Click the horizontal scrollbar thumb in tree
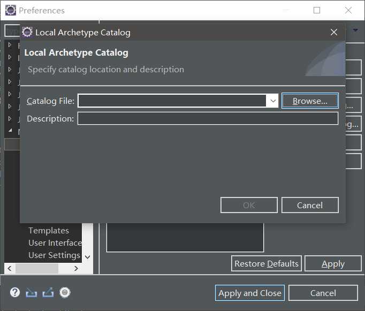The height and width of the screenshot is (311, 365). [x=37, y=268]
